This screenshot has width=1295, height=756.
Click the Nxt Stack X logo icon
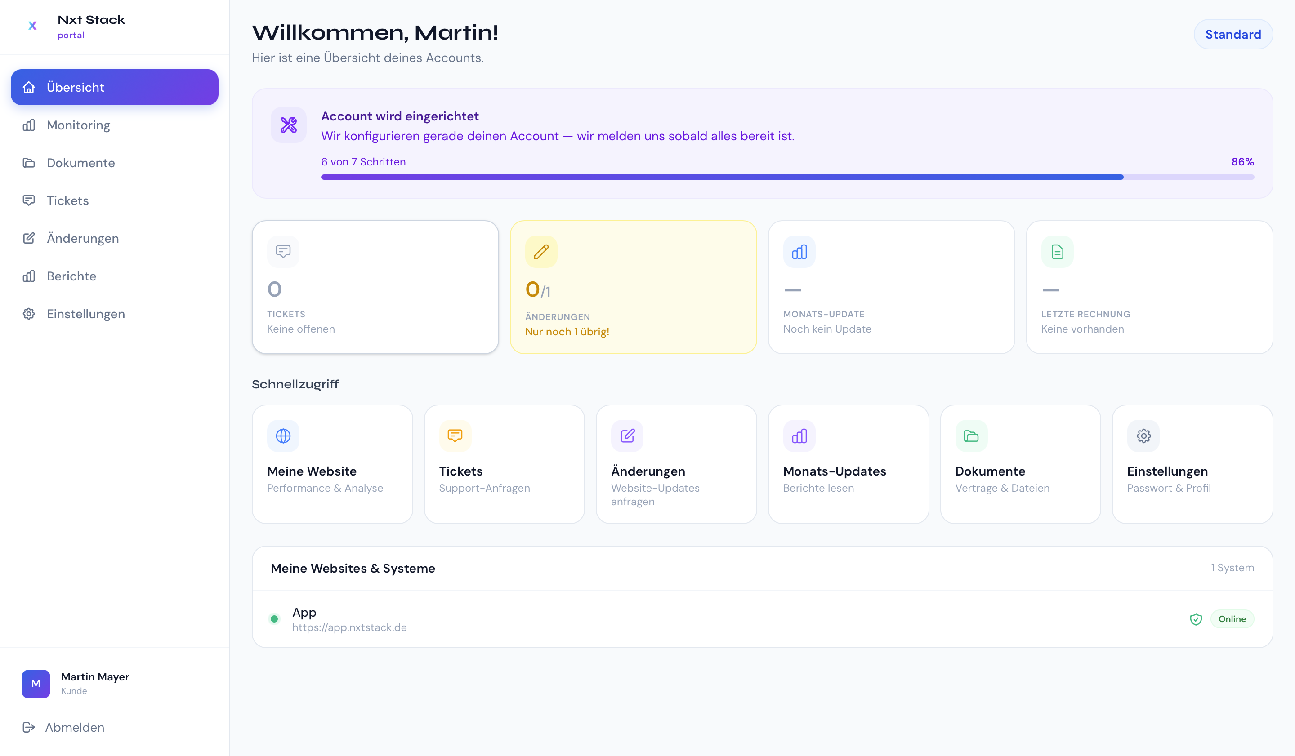[32, 26]
